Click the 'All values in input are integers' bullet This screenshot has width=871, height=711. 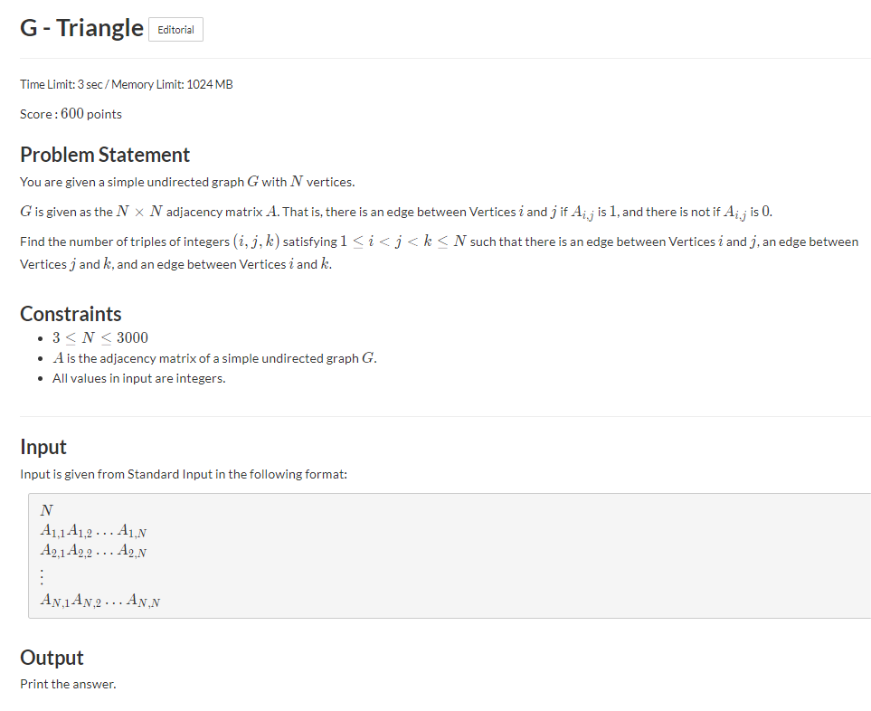[139, 378]
